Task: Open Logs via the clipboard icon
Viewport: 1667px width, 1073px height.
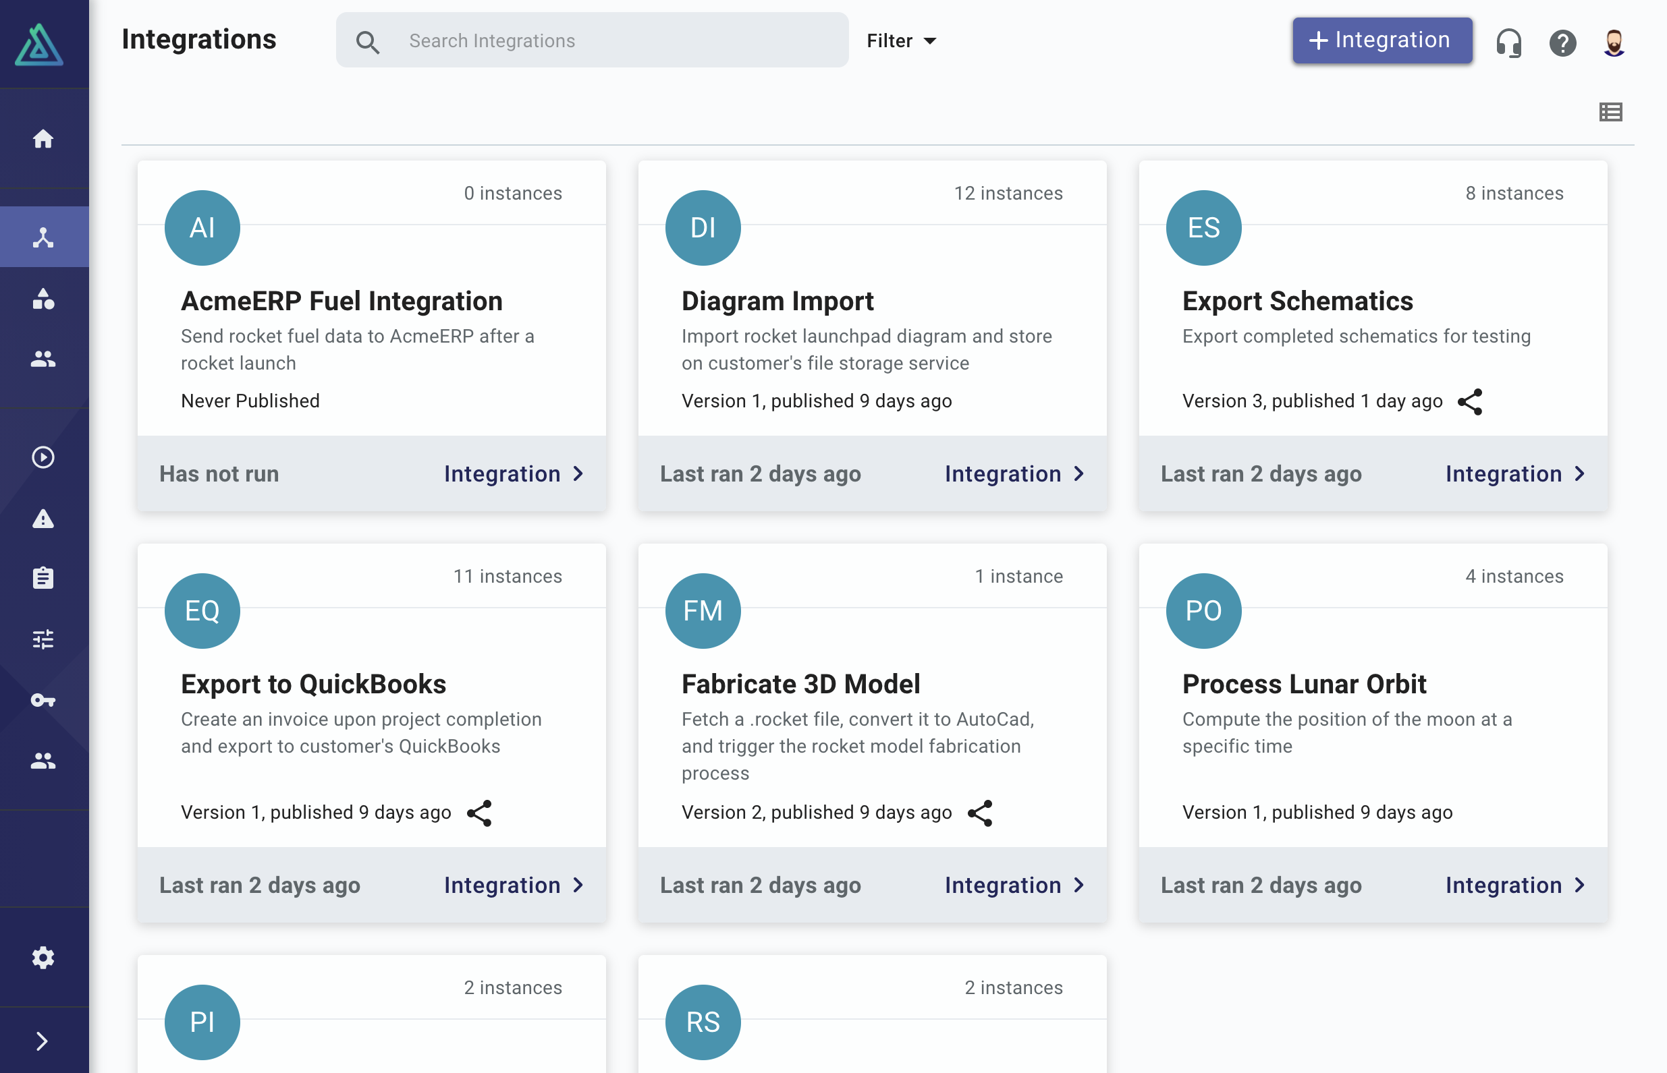Action: [x=44, y=577]
